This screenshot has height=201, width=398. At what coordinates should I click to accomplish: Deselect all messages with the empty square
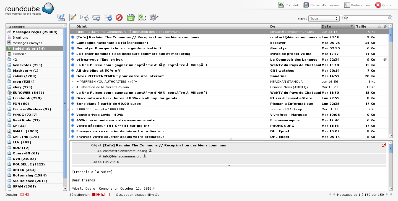point(108,195)
